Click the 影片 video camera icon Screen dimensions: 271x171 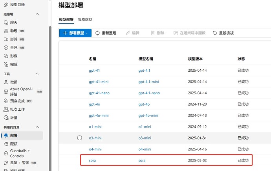tap(6, 39)
